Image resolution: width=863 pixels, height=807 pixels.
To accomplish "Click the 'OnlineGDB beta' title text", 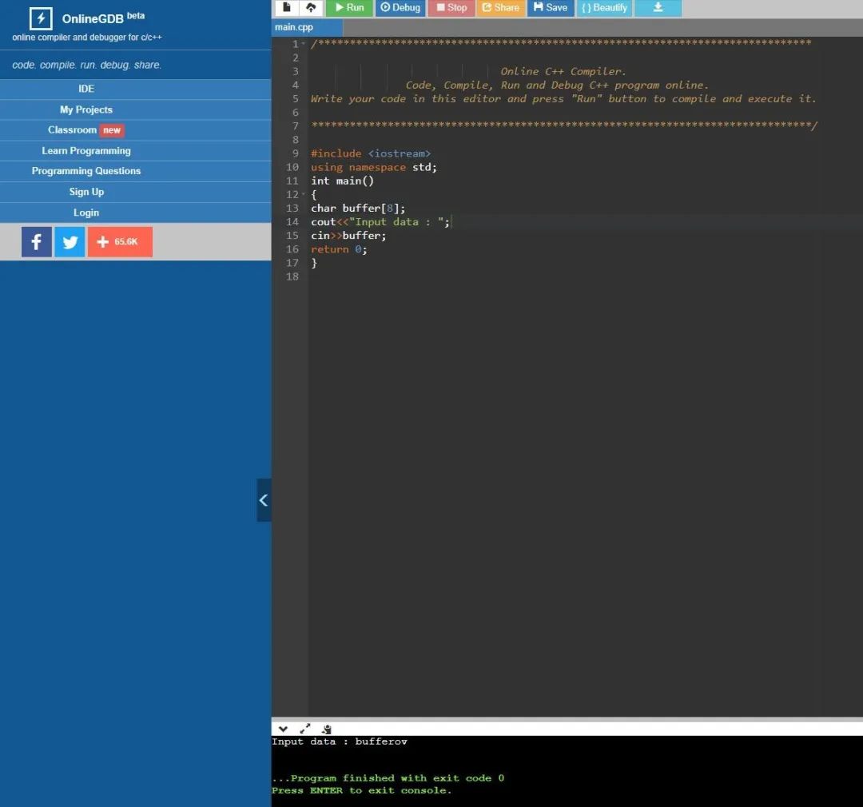I will [103, 18].
